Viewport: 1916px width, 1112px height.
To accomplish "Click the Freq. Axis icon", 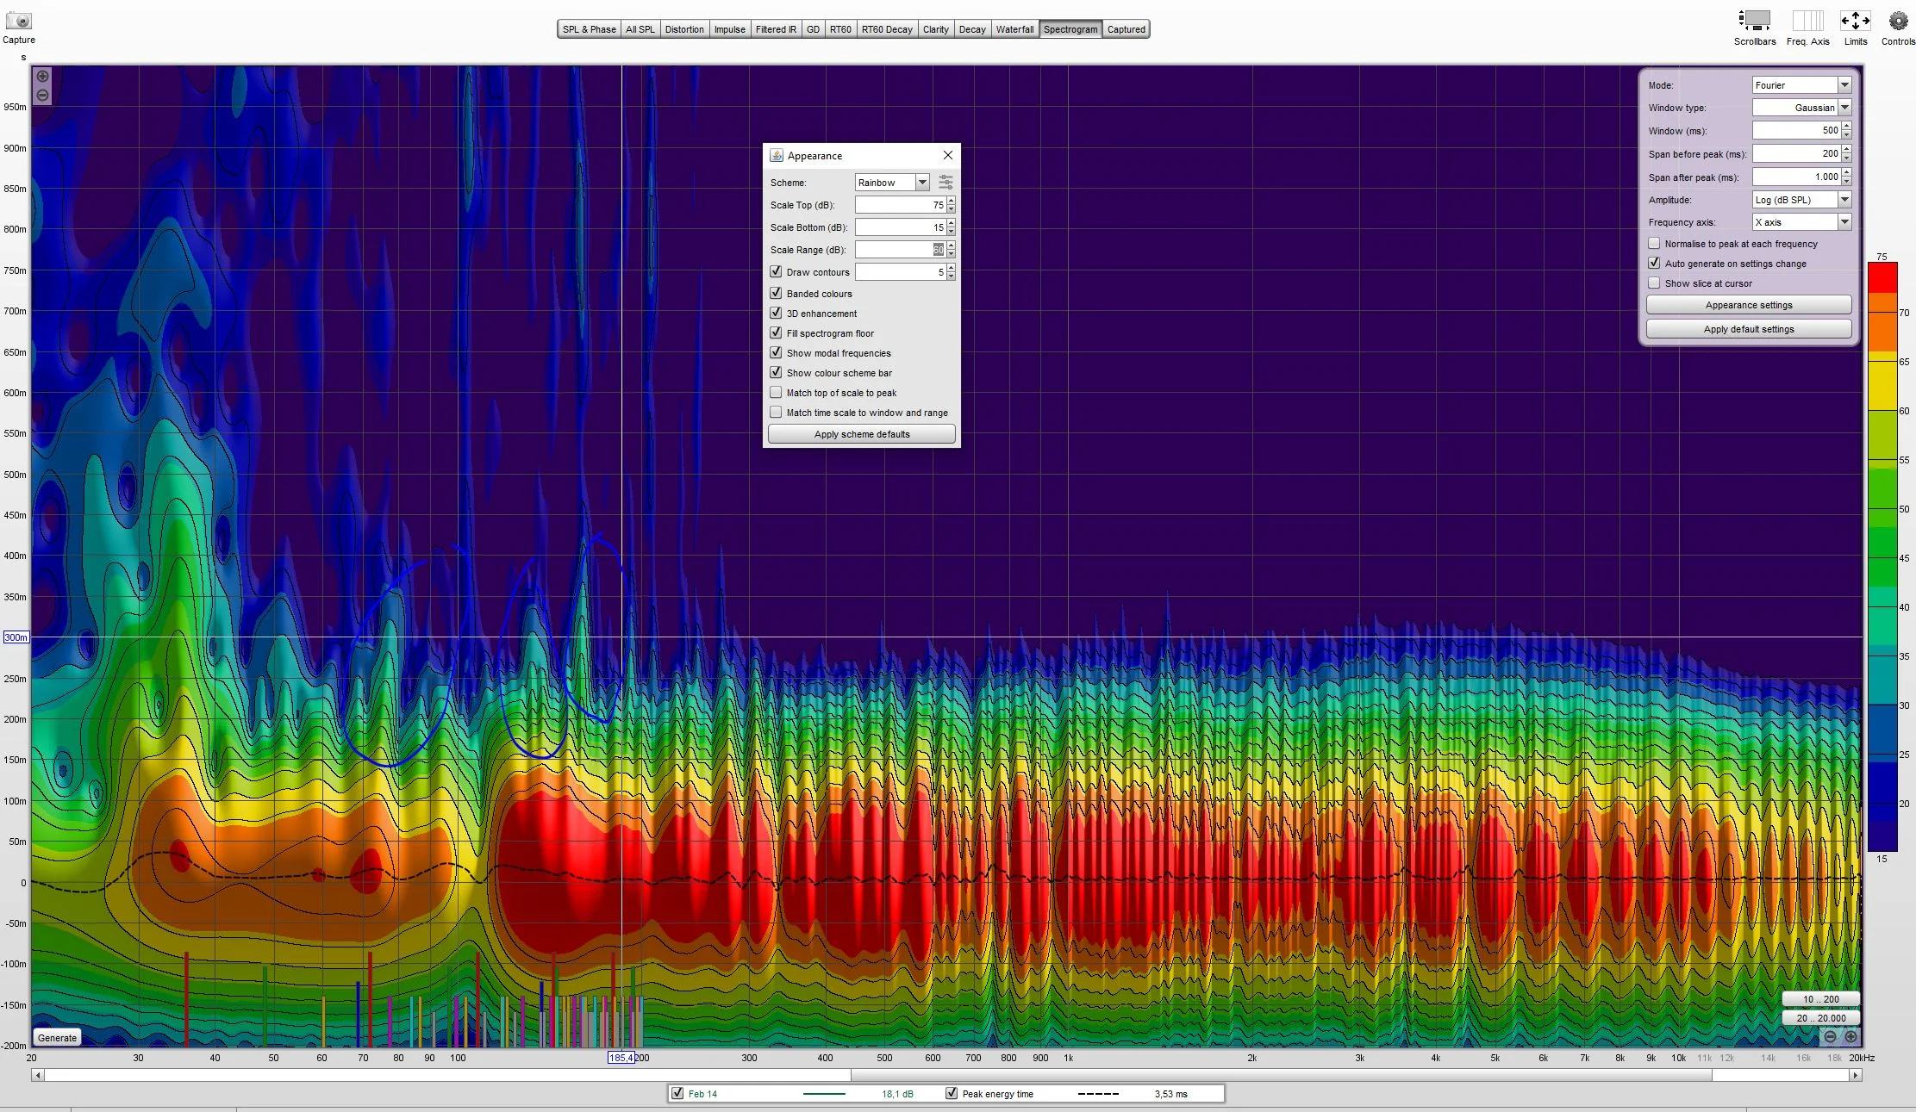I will click(x=1807, y=21).
